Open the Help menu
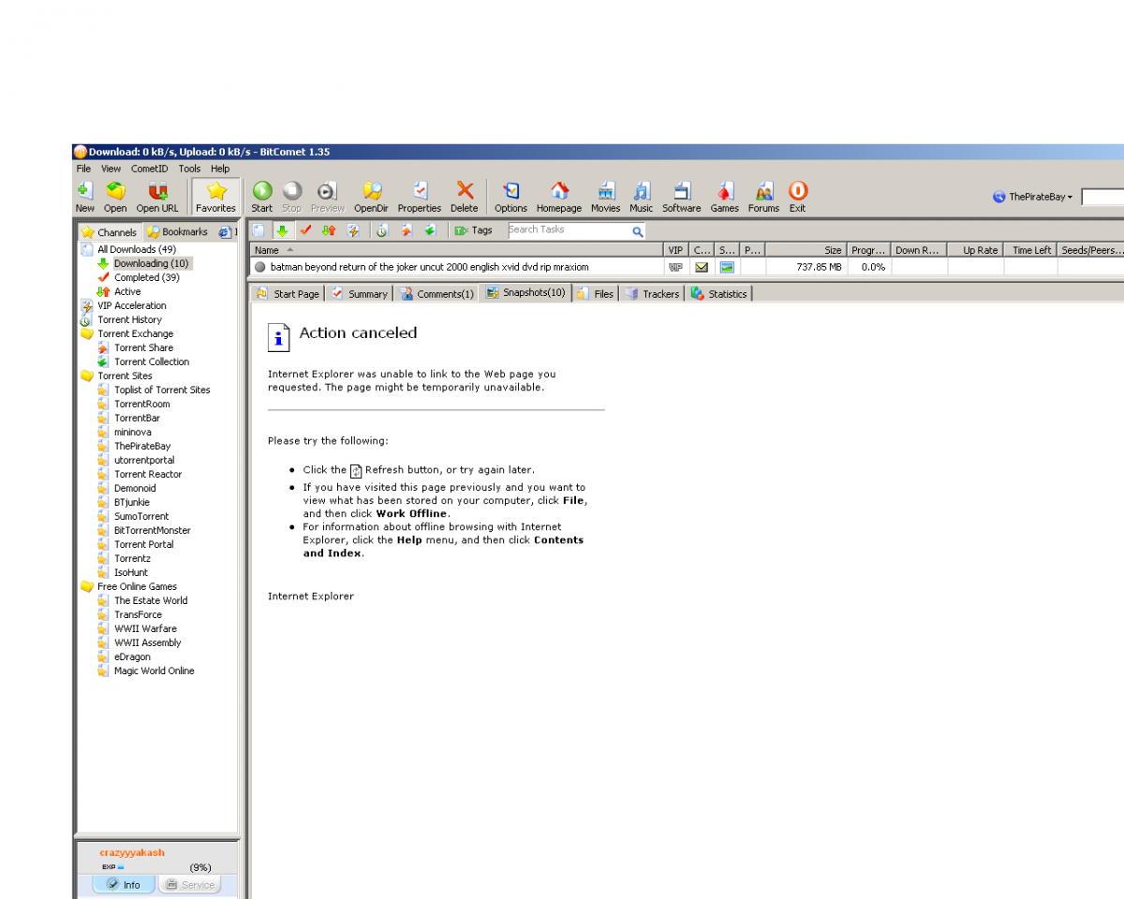This screenshot has width=1124, height=899. tap(220, 169)
